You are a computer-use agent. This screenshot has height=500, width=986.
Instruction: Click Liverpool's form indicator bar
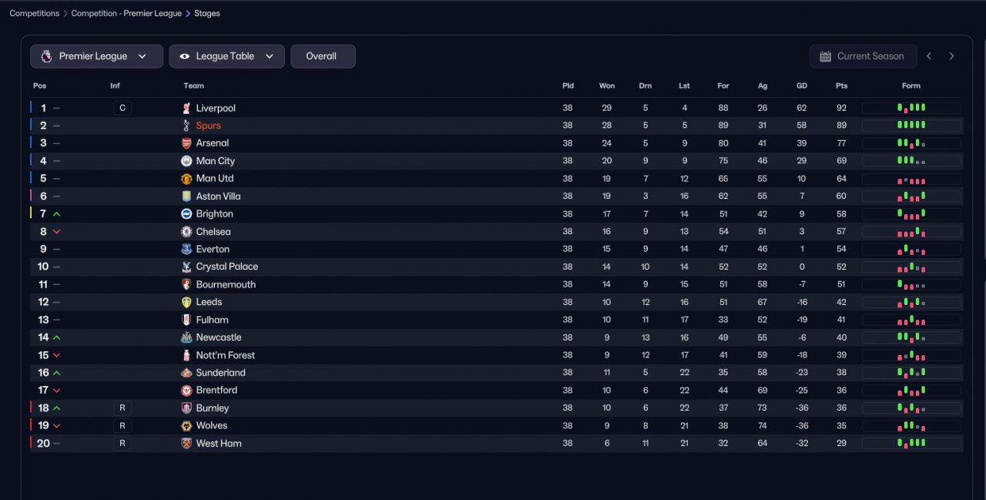click(911, 109)
